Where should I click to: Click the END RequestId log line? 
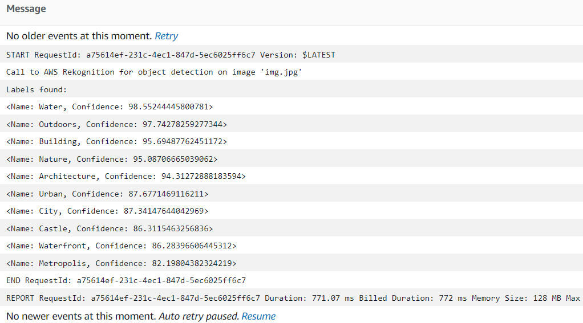pos(126,281)
